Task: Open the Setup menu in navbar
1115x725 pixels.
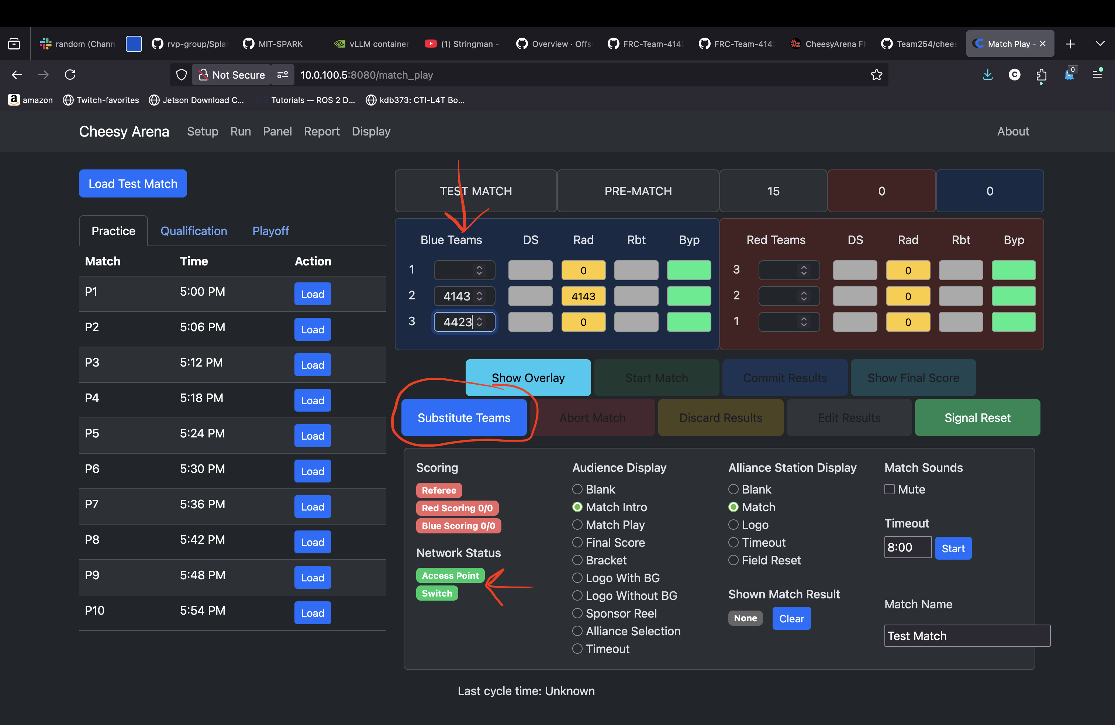Action: (x=203, y=132)
